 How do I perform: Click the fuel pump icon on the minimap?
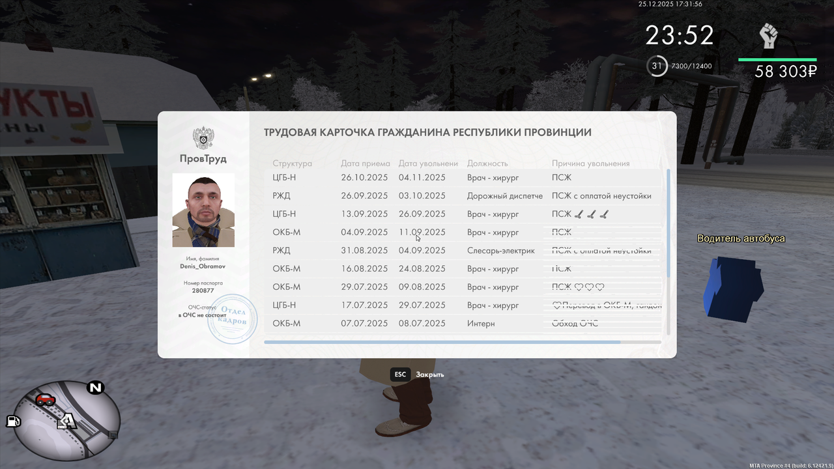(x=12, y=421)
